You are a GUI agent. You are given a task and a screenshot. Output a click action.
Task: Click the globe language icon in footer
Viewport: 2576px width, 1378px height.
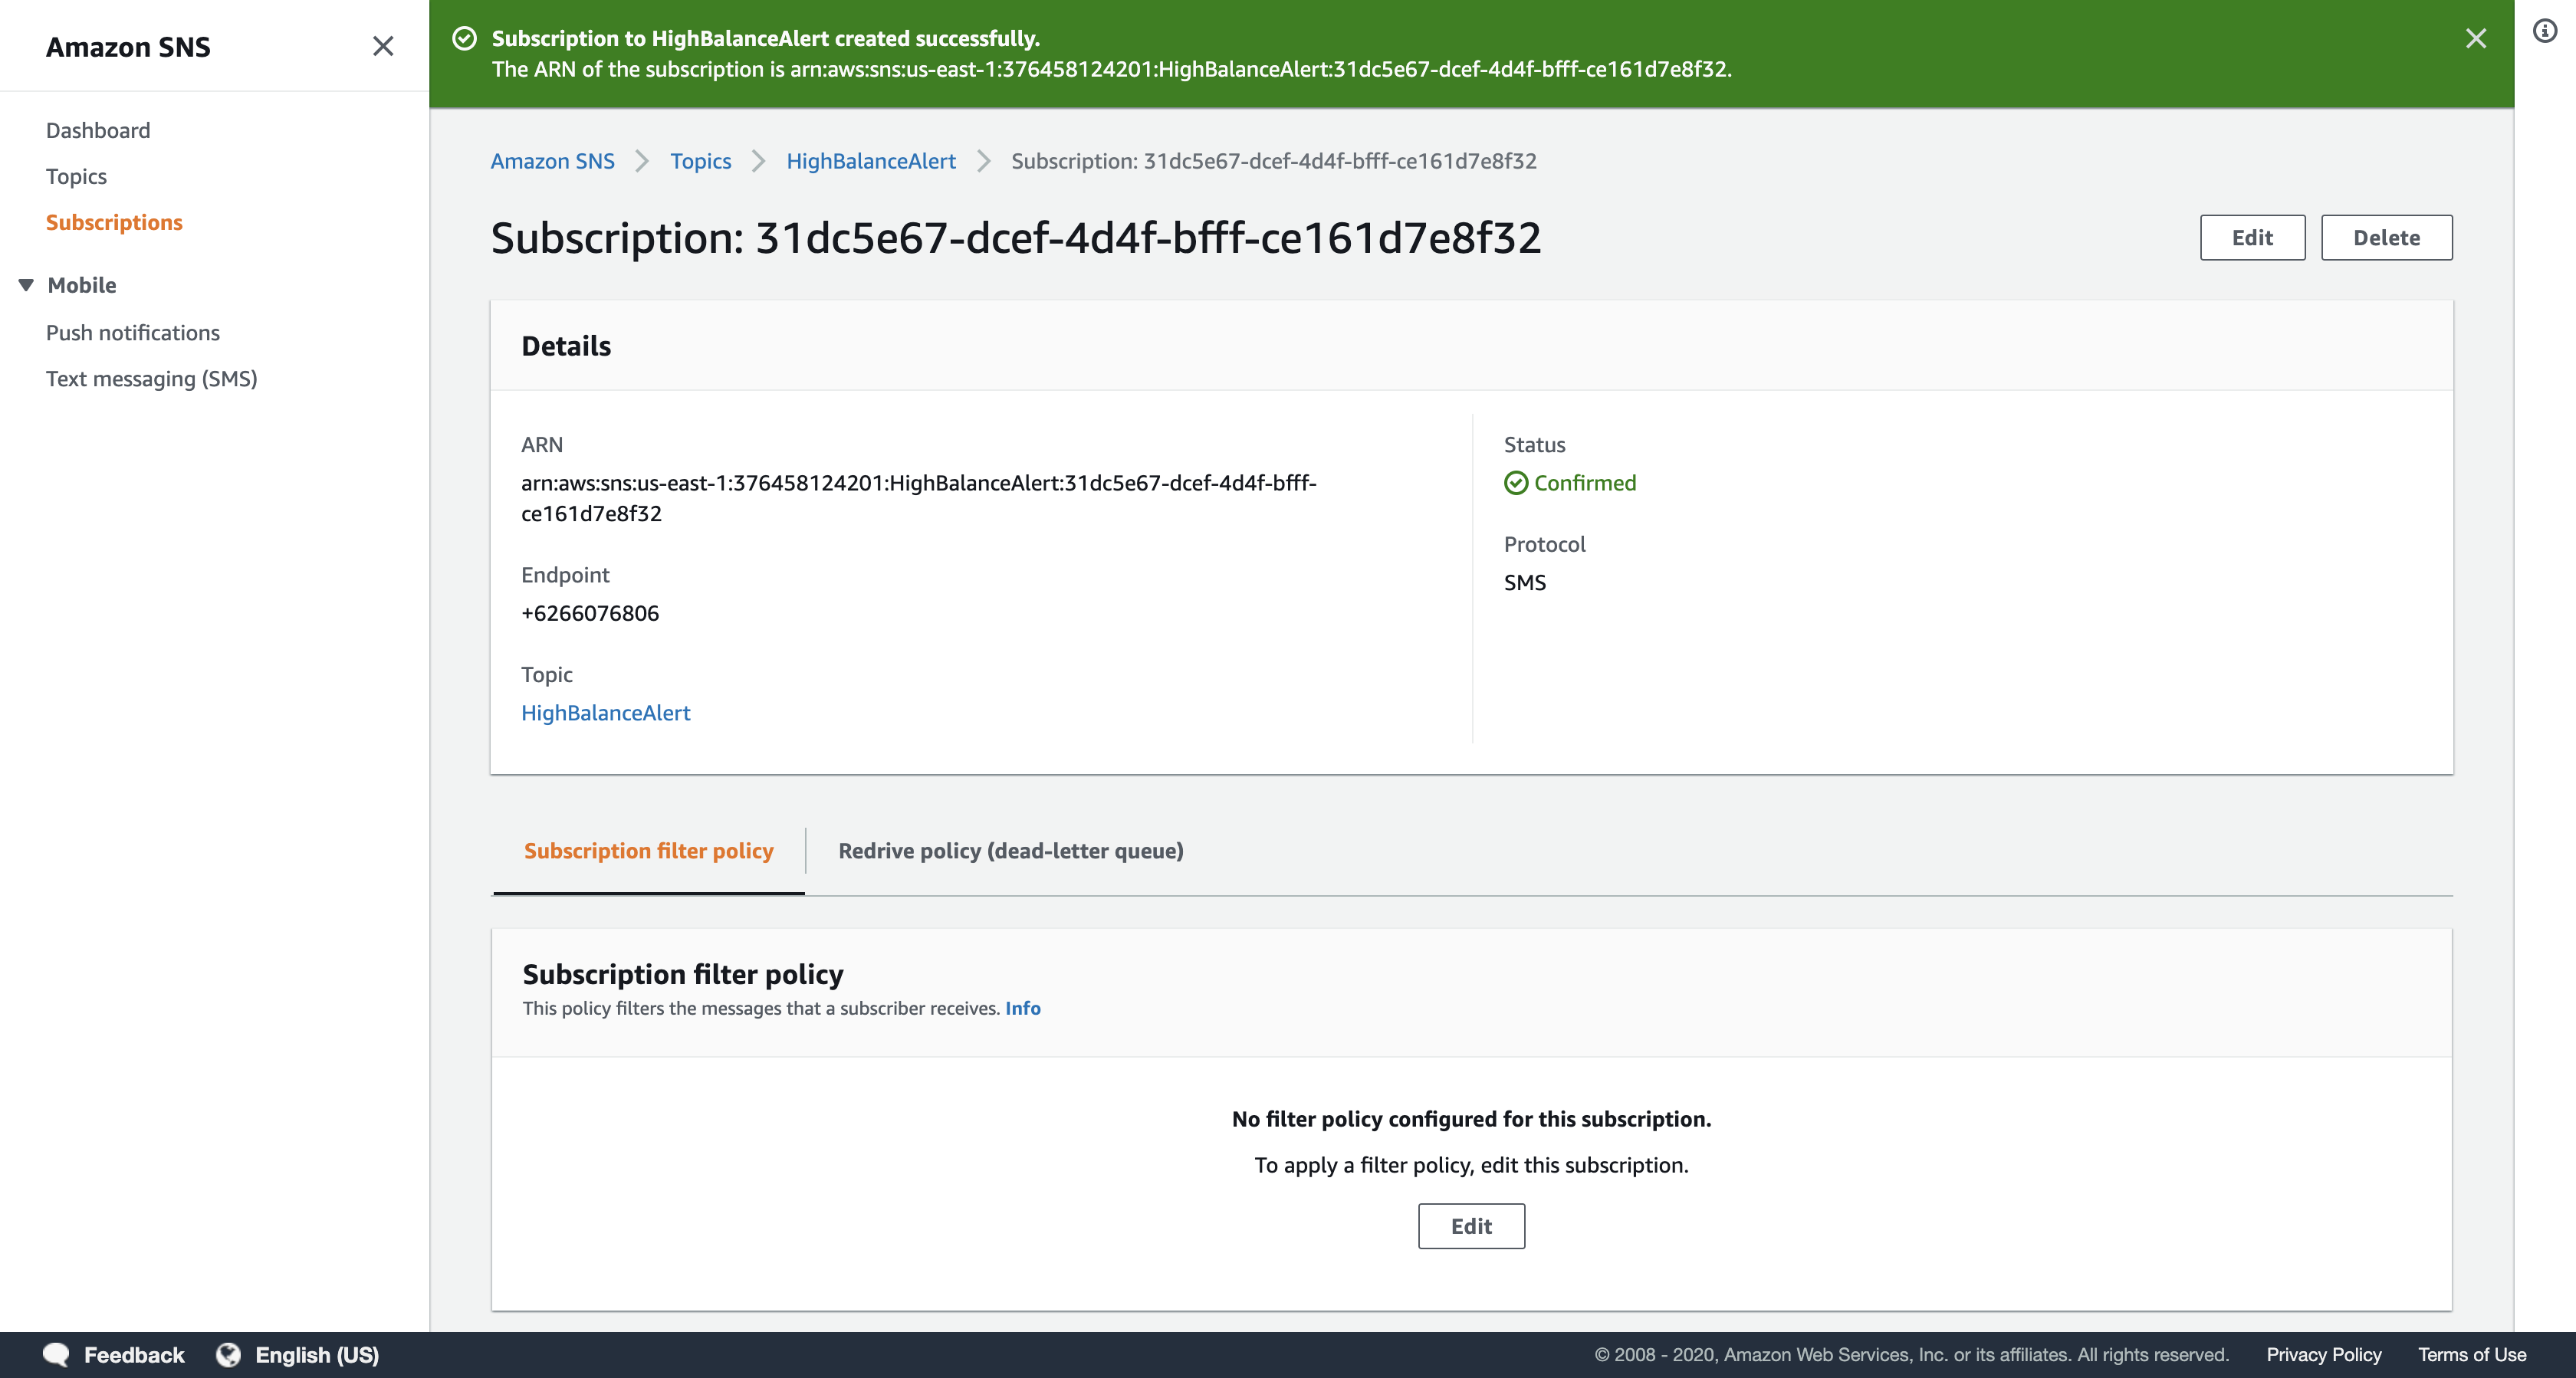tap(228, 1354)
